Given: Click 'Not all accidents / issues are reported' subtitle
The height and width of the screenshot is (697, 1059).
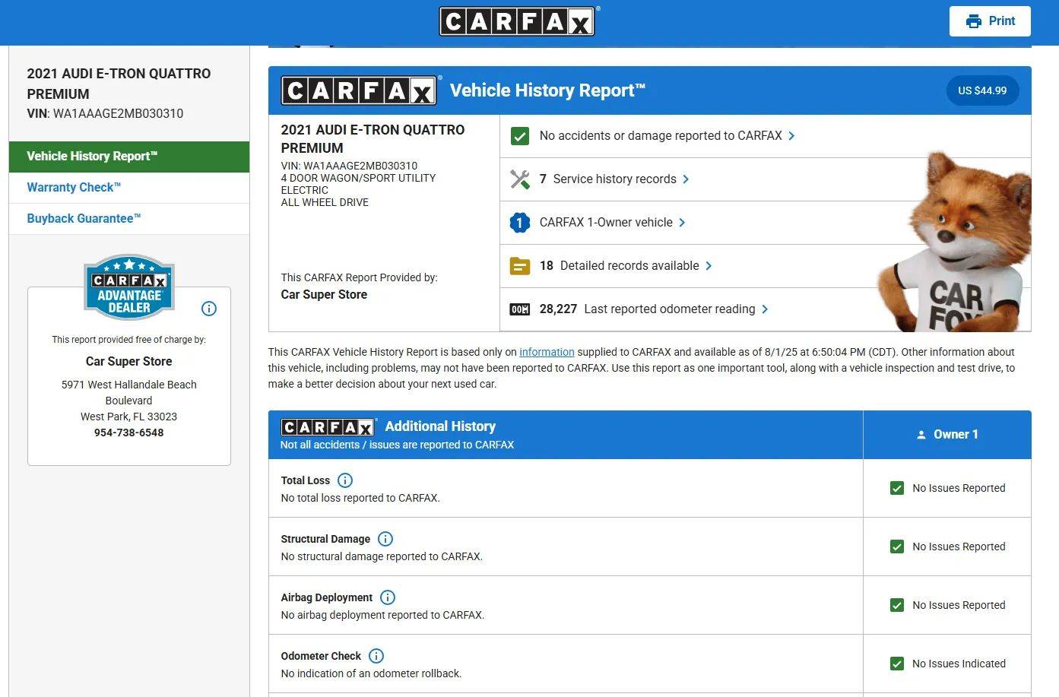Looking at the screenshot, I should [x=397, y=445].
